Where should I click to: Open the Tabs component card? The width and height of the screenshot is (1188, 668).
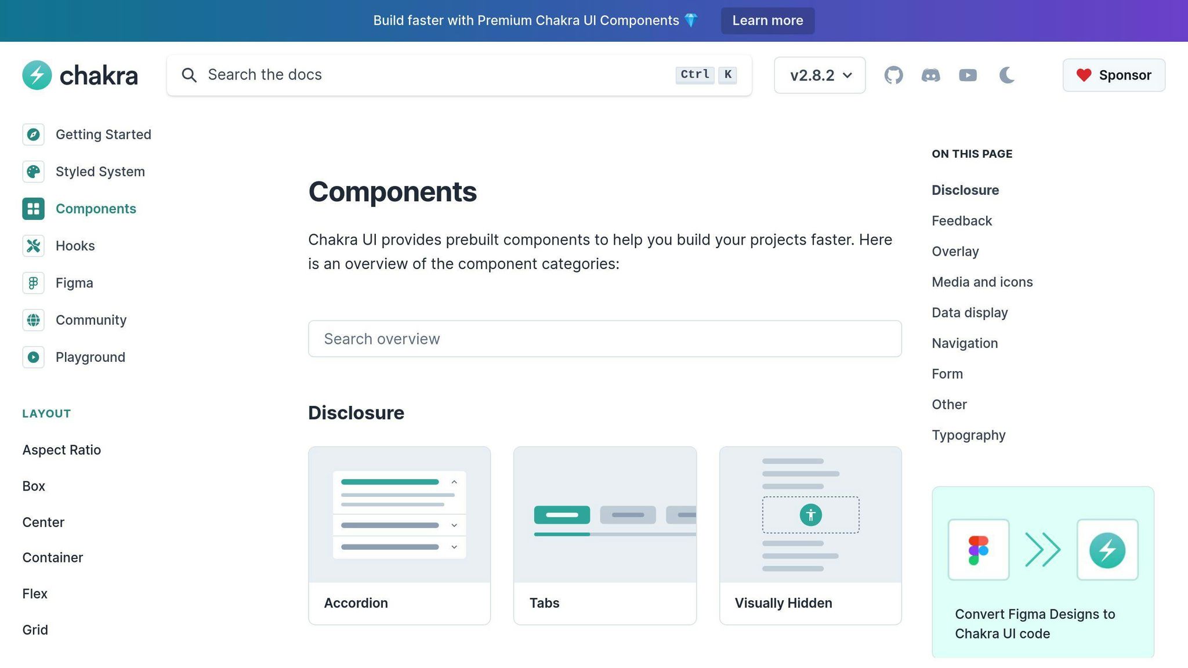click(x=604, y=535)
